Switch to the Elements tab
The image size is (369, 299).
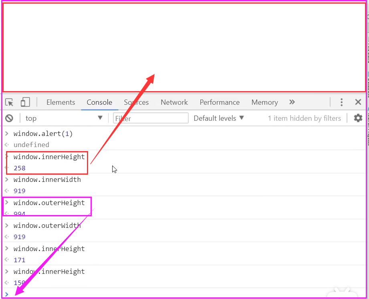pyautogui.click(x=60, y=102)
